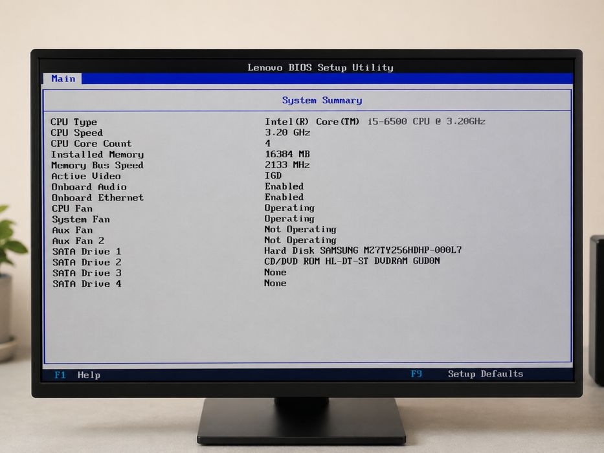This screenshot has height=453, width=604.
Task: Click the Enabled value for Onboard Ethernet
Action: pyautogui.click(x=284, y=197)
